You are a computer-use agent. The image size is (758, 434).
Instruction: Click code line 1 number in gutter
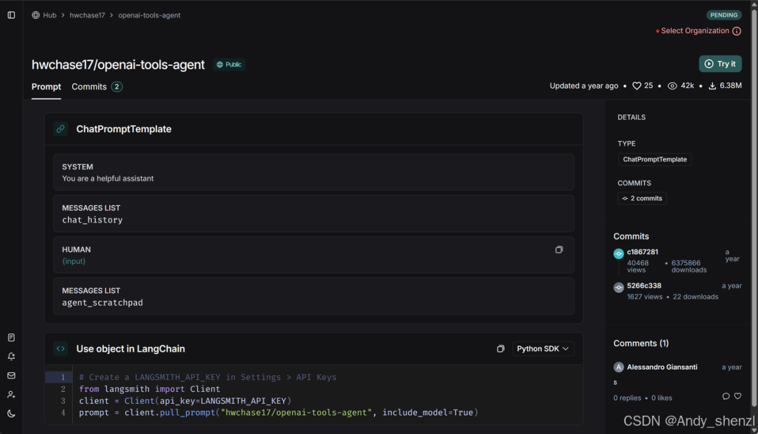click(x=63, y=377)
